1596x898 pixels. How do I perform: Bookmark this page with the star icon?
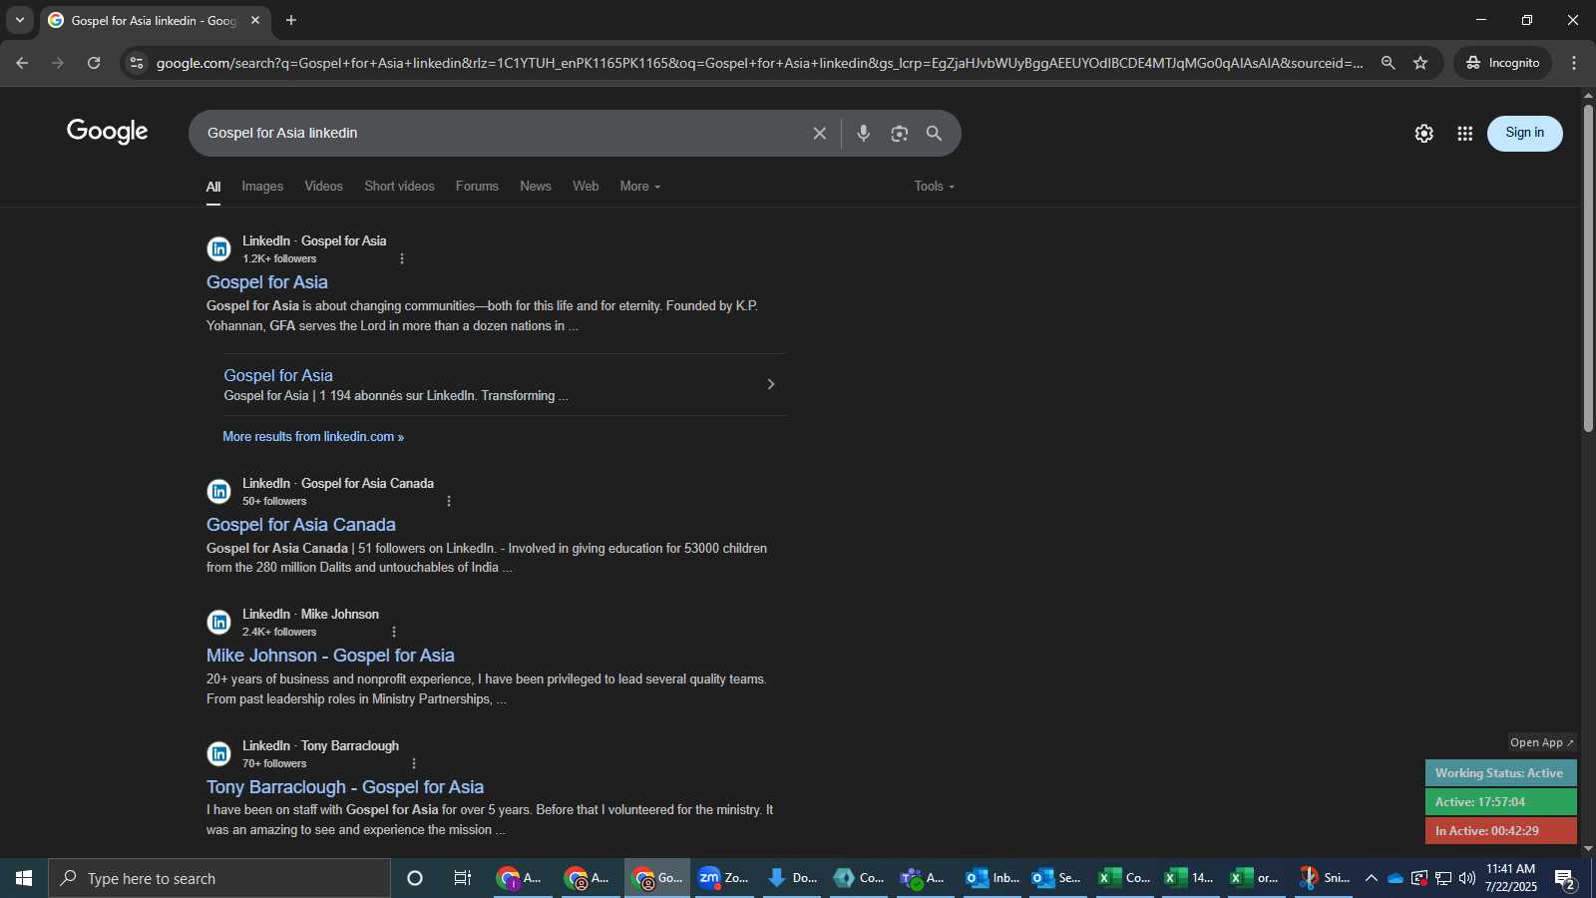pyautogui.click(x=1420, y=63)
